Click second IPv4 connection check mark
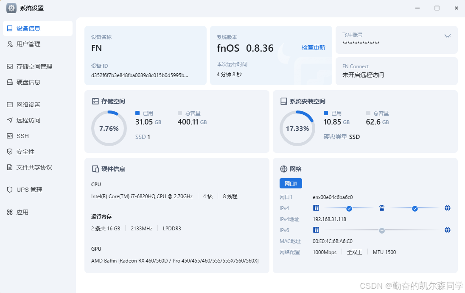Screen dimensions: 465x293 [415, 209]
